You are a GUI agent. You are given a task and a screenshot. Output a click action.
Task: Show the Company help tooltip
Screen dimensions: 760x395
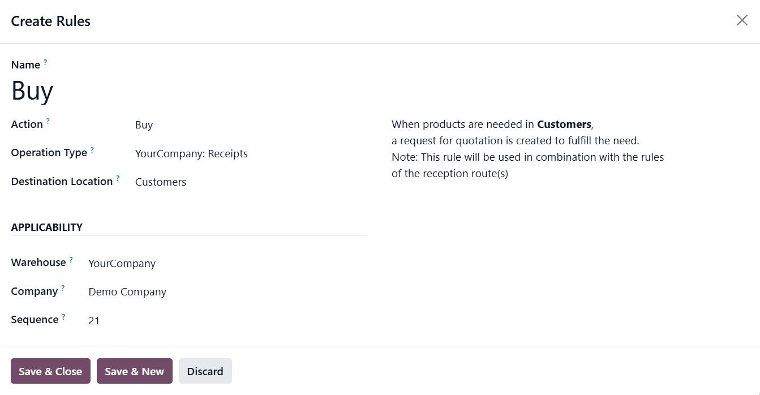(62, 287)
